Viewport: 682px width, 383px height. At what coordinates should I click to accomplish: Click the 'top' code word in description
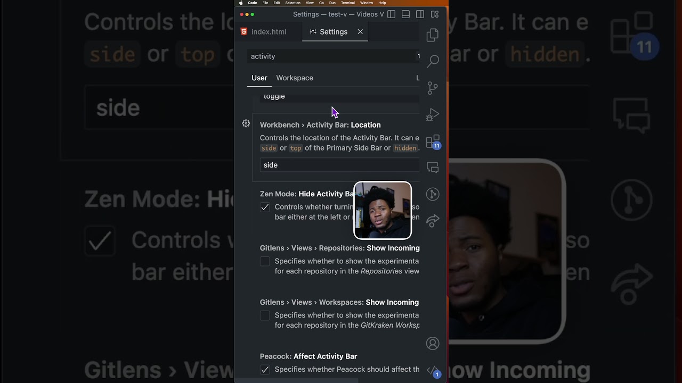(296, 148)
